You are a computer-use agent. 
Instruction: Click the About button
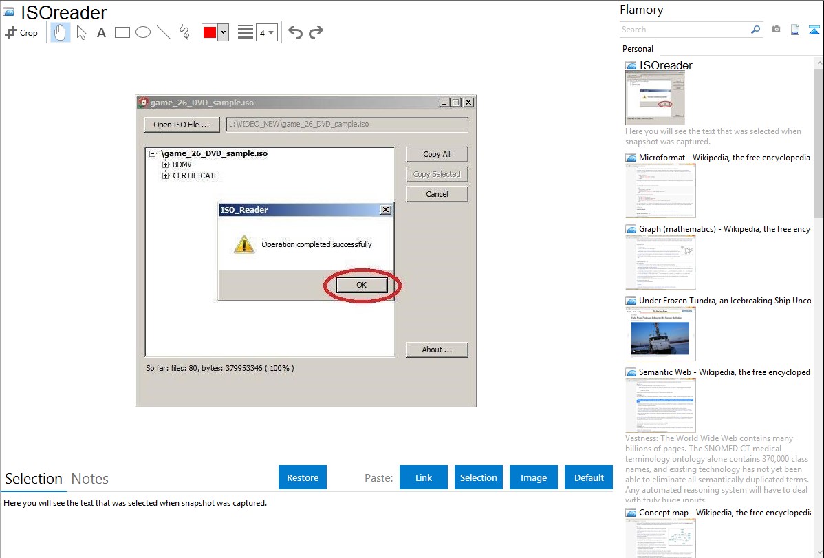pyautogui.click(x=437, y=350)
